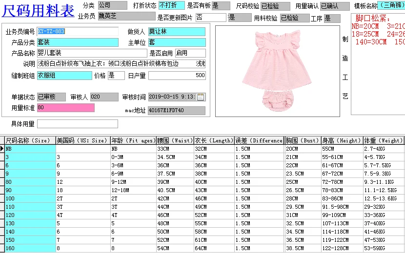Select the waist cell 44CM

coord(175,207)
